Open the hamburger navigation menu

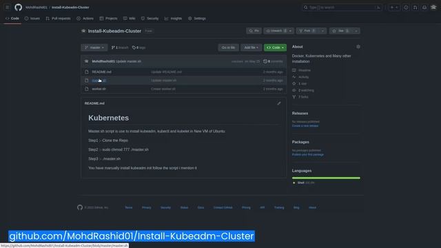coord(8,8)
